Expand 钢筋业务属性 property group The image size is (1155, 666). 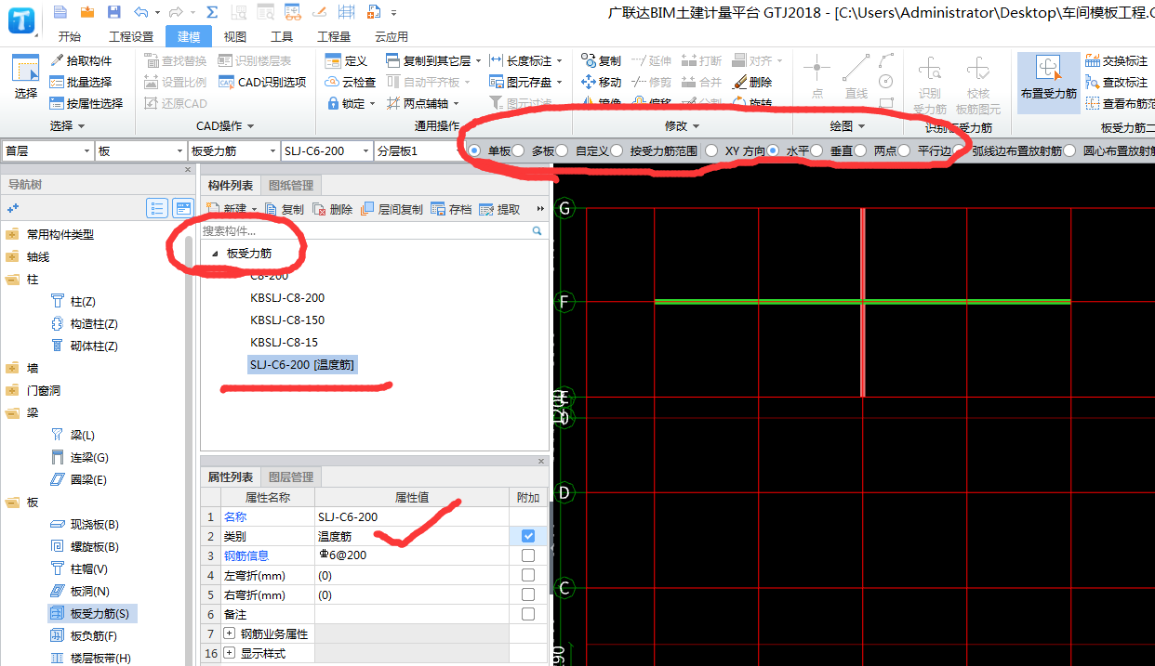point(229,633)
